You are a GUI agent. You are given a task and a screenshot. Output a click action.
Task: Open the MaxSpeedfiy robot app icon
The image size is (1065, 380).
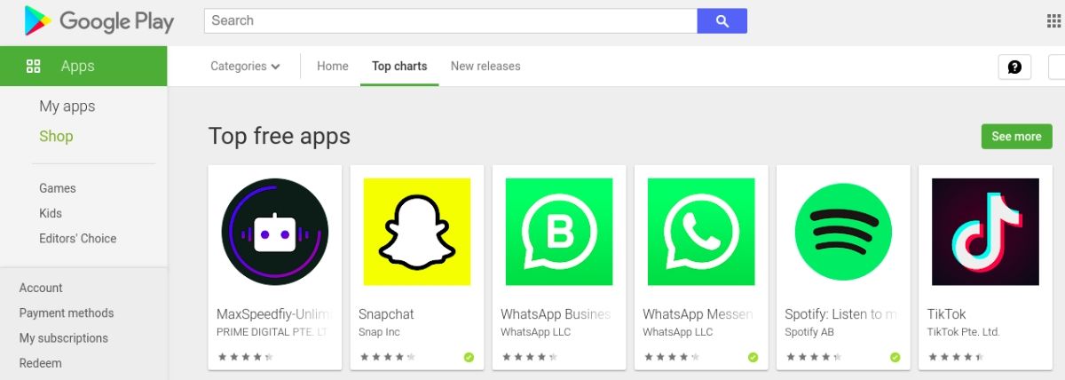coord(275,232)
